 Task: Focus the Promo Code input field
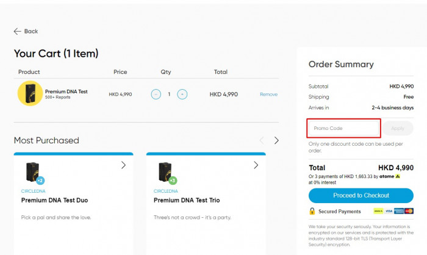(343, 128)
